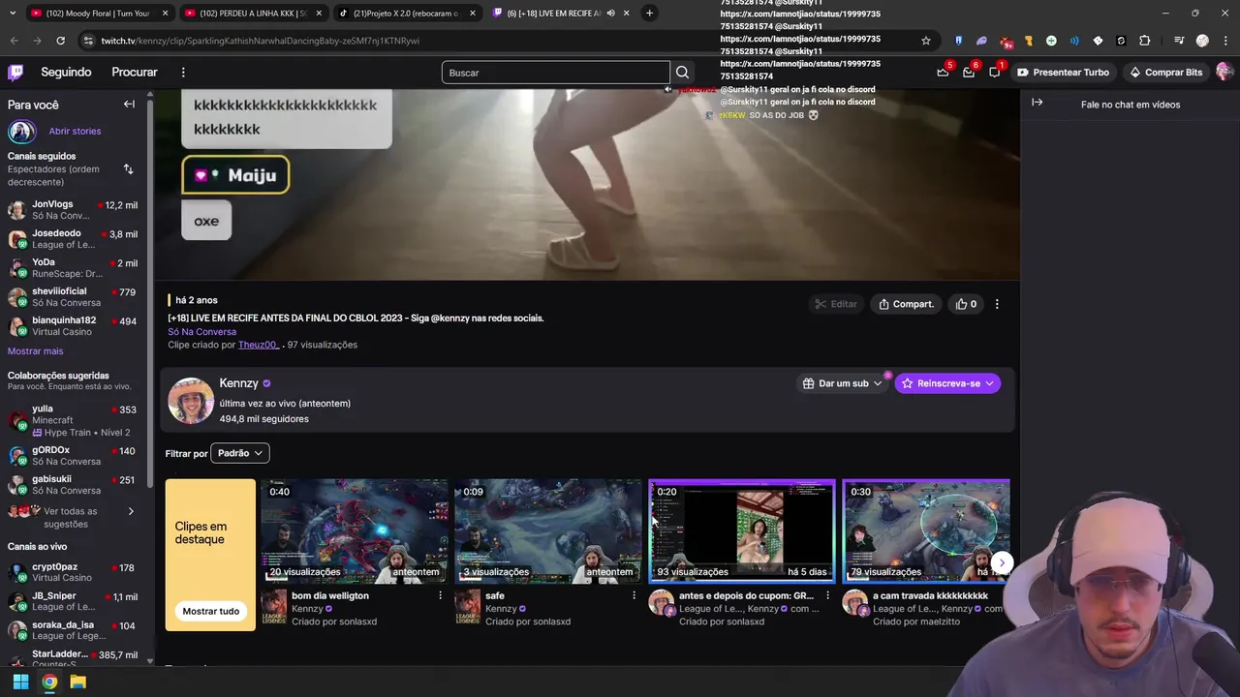This screenshot has width=1240, height=697.
Task: Mute the Twitch tab audio icon
Action: click(x=610, y=13)
